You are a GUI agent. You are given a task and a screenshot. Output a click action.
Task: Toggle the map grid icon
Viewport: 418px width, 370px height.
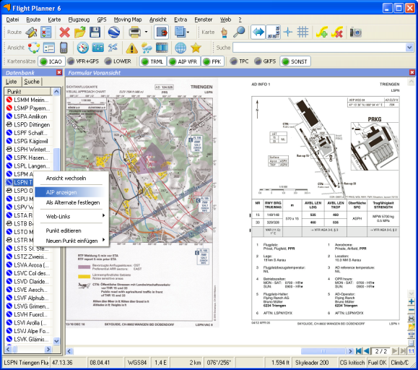pyautogui.click(x=302, y=33)
